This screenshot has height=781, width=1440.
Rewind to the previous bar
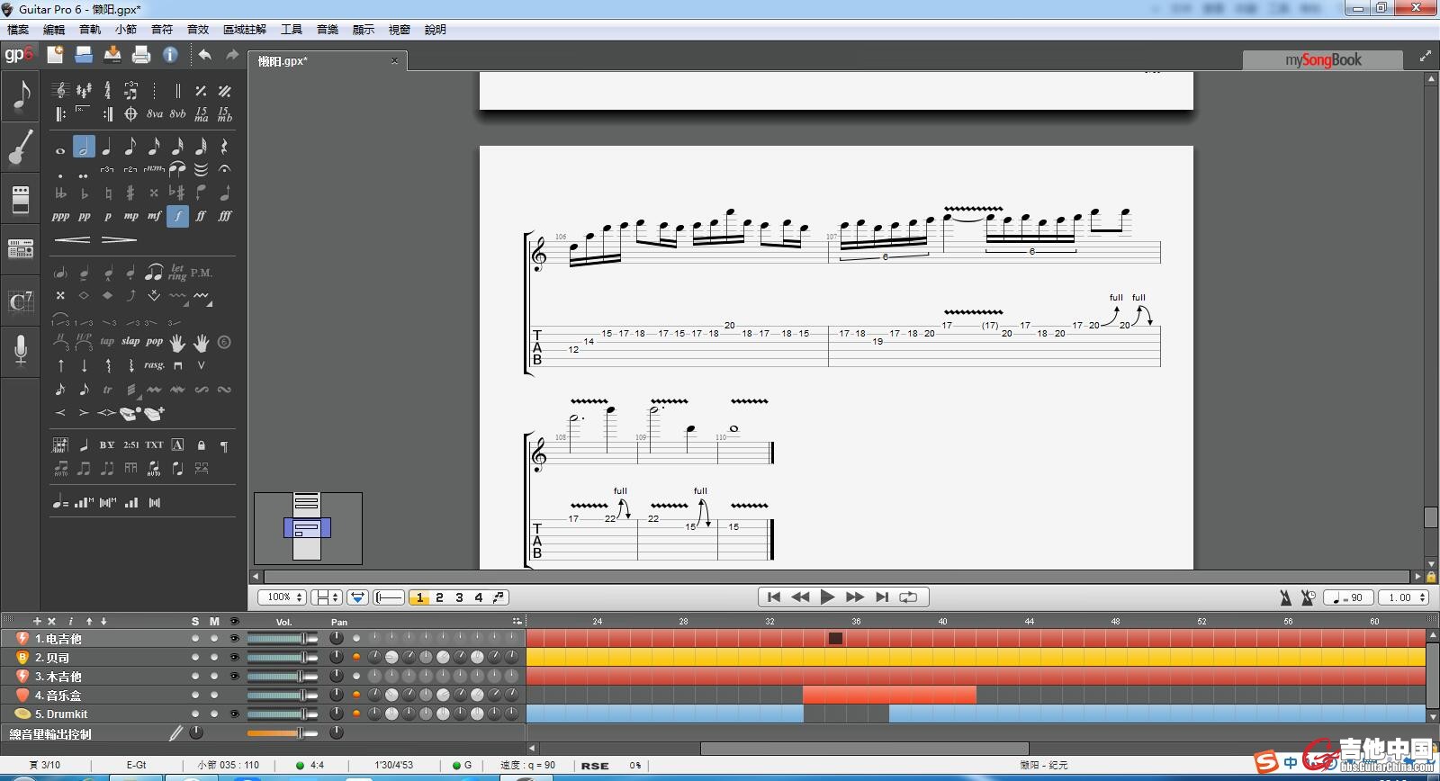[x=800, y=597]
